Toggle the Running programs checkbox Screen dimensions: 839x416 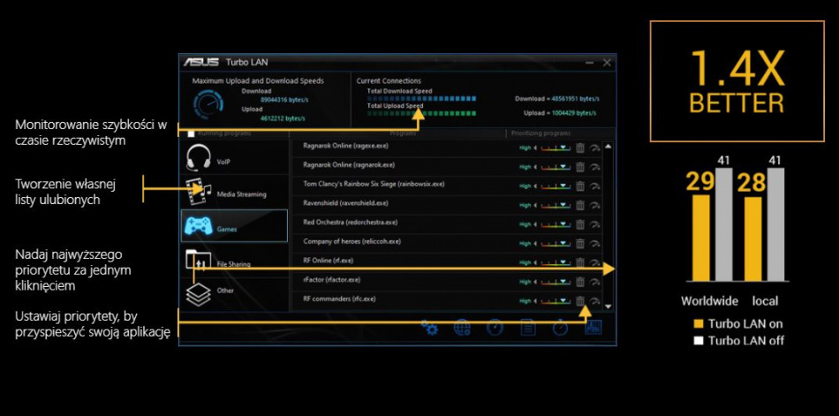(x=191, y=133)
